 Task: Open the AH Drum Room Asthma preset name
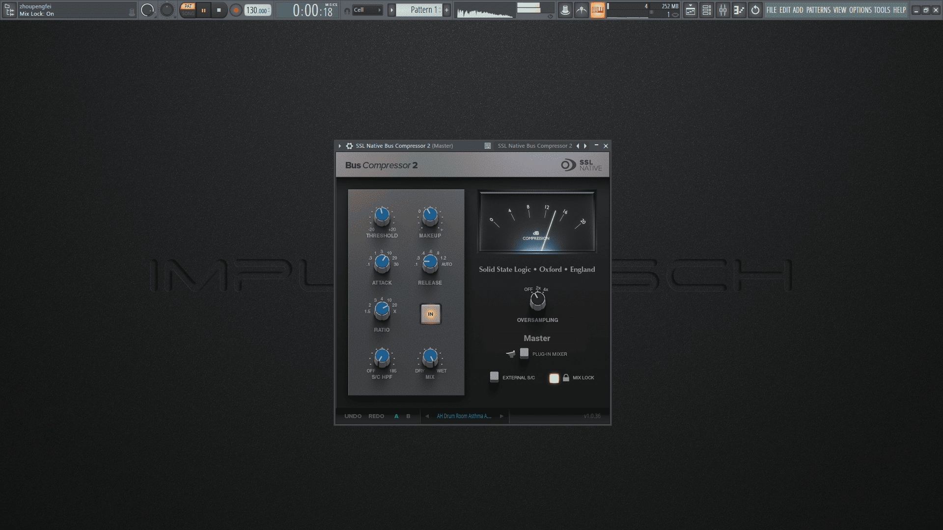pyautogui.click(x=464, y=416)
